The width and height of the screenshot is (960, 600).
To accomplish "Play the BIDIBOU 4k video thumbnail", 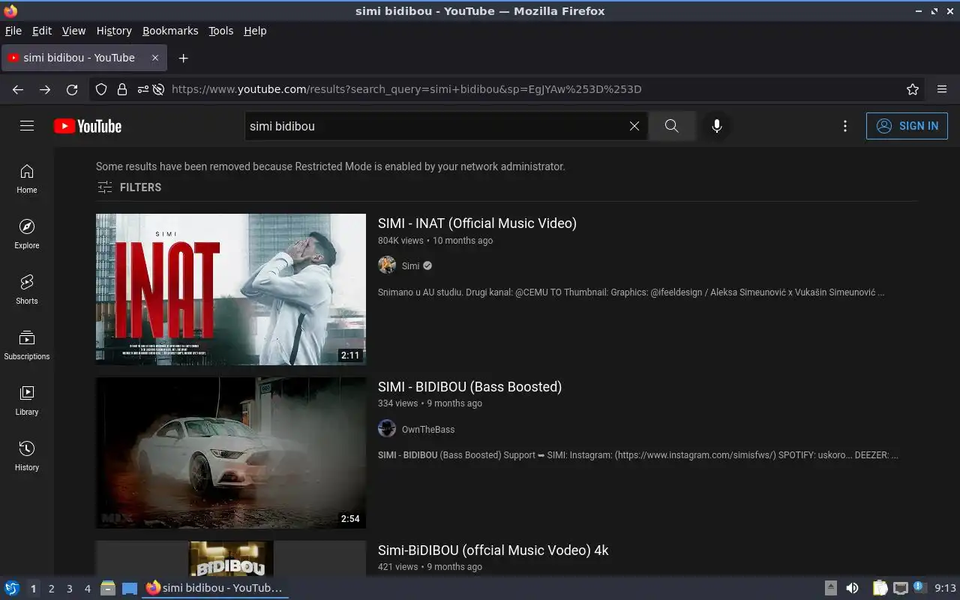I will [x=231, y=558].
